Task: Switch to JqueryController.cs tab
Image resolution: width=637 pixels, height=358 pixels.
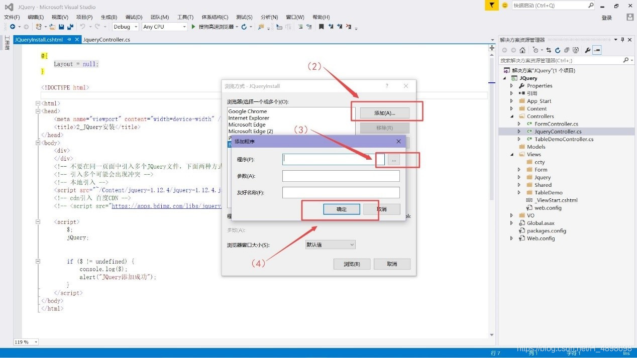Action: tap(107, 40)
